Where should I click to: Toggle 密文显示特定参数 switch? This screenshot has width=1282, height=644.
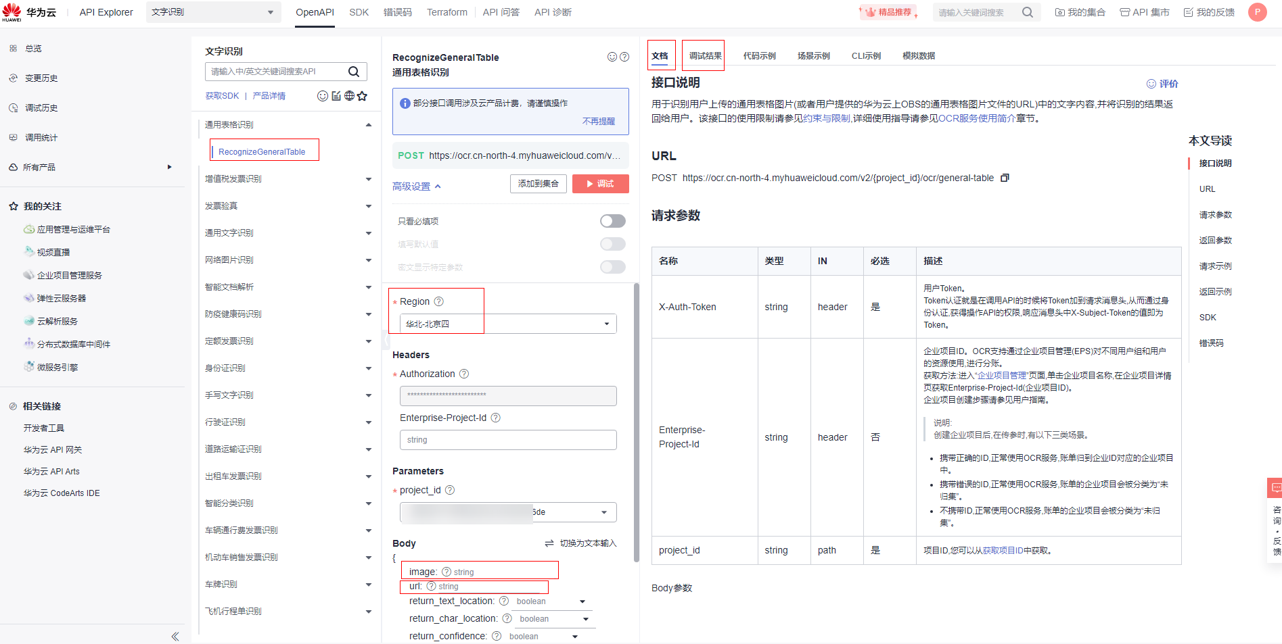coord(613,267)
